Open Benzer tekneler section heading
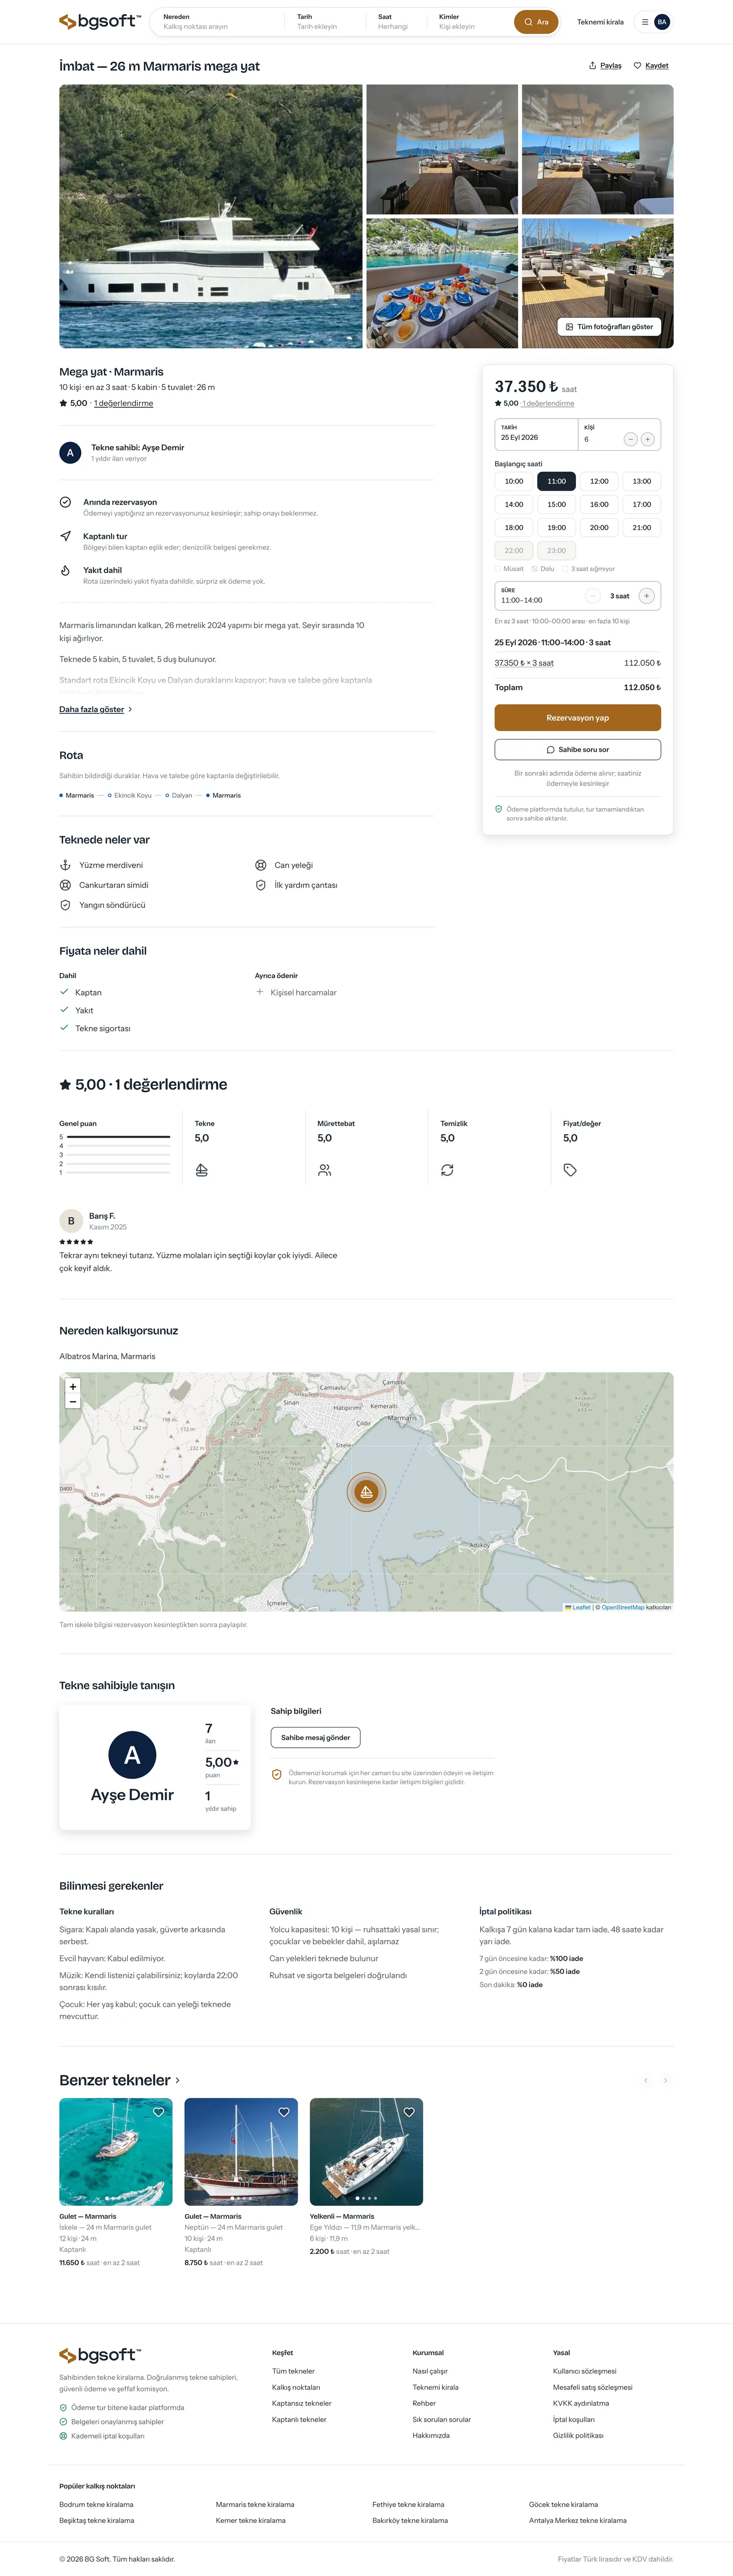 (119, 2081)
